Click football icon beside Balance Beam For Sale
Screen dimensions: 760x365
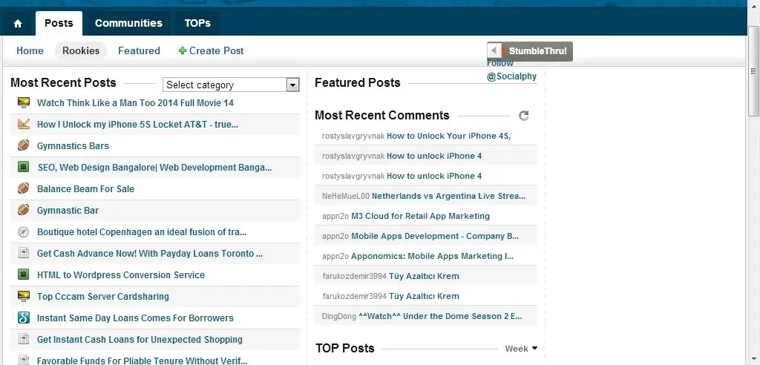[23, 188]
